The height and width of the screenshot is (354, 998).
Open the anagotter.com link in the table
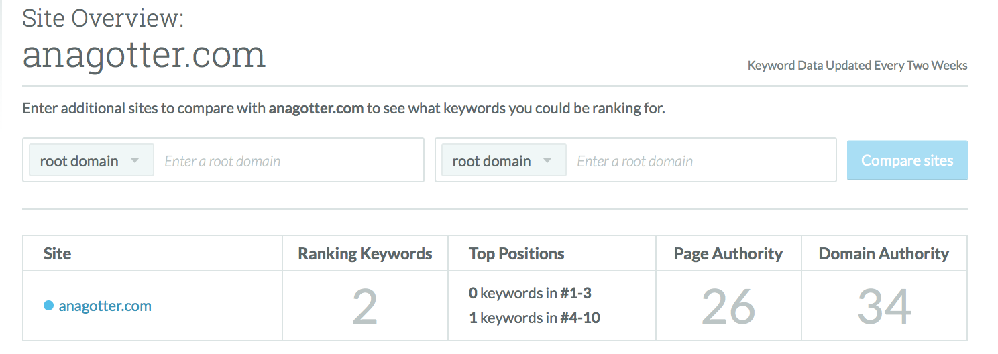[105, 306]
